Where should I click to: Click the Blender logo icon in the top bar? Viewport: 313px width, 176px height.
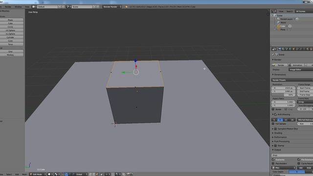point(126,7)
